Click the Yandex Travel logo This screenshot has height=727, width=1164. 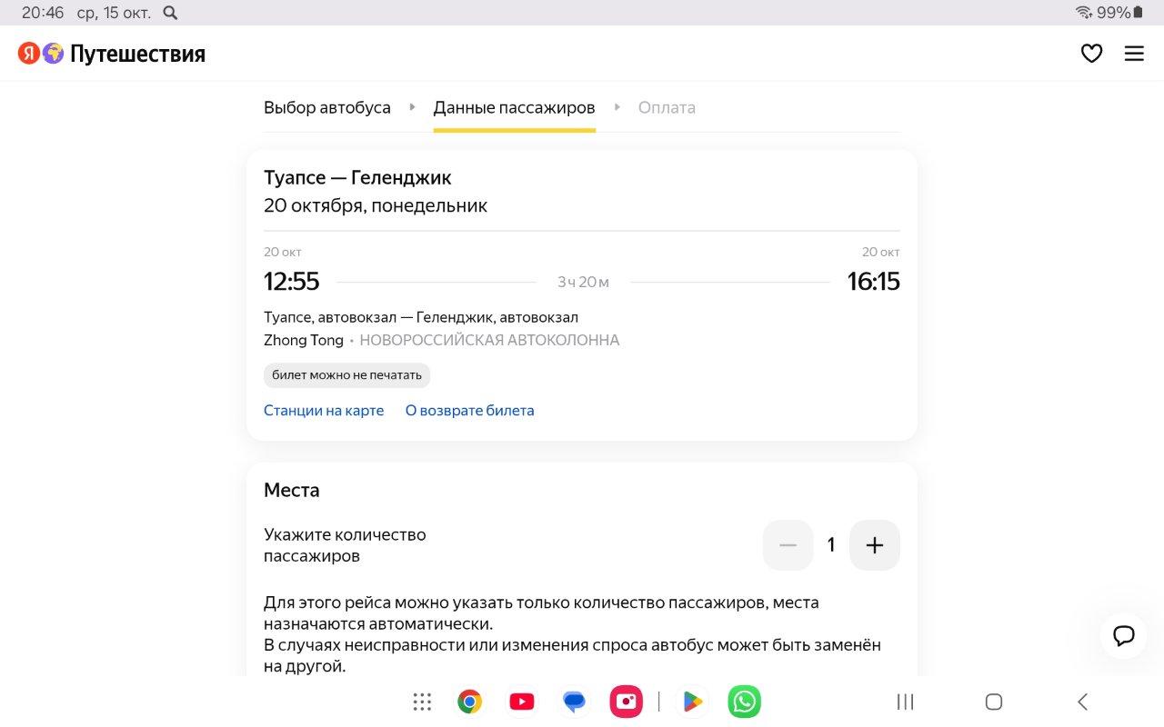click(112, 54)
